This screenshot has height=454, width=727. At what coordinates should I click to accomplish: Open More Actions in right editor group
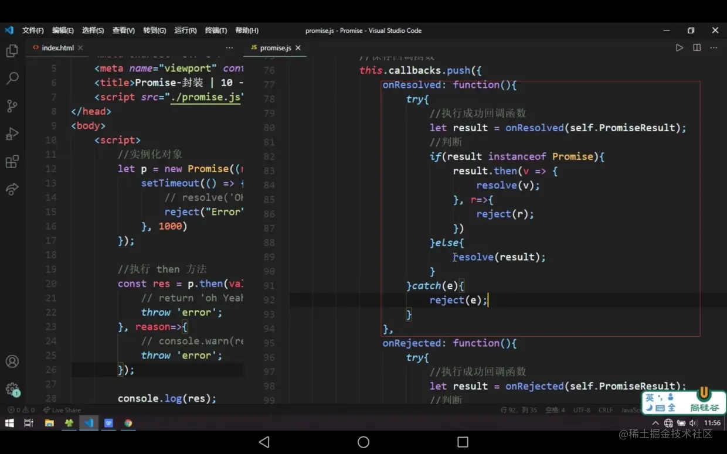pos(714,47)
